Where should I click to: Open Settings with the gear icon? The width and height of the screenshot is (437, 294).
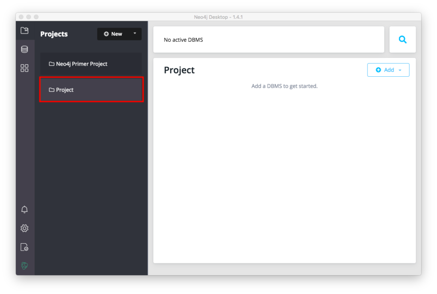(x=25, y=228)
